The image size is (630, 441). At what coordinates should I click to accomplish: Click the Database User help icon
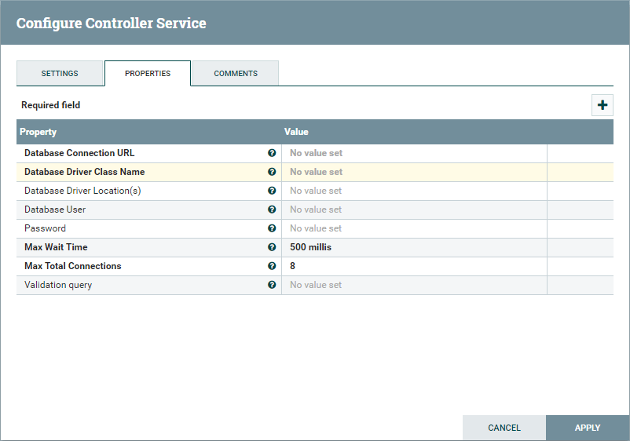coord(272,210)
